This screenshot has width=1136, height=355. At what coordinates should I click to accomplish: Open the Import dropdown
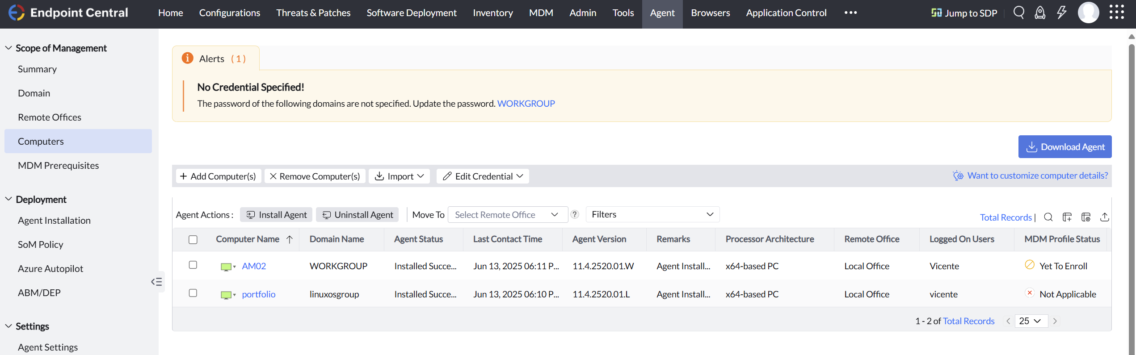coord(399,176)
